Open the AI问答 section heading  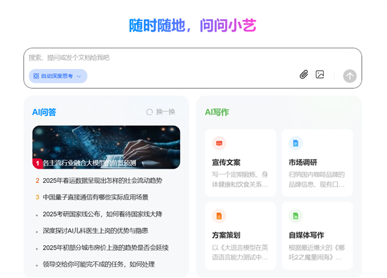[x=45, y=112]
